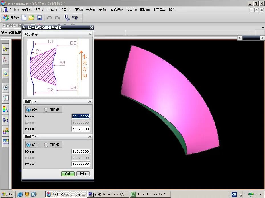Screen dimensions: 265x198
Task: Collapse the 轮毂尺寸 section
Action: [90, 137]
